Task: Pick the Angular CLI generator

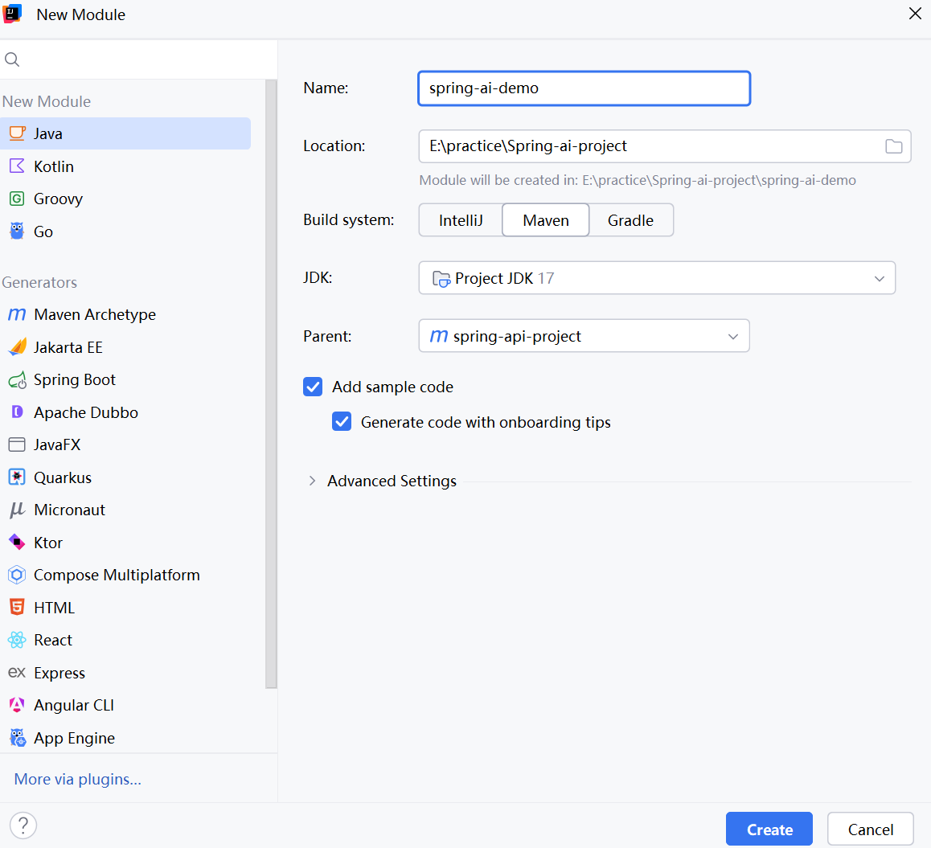Action: [x=125, y=705]
